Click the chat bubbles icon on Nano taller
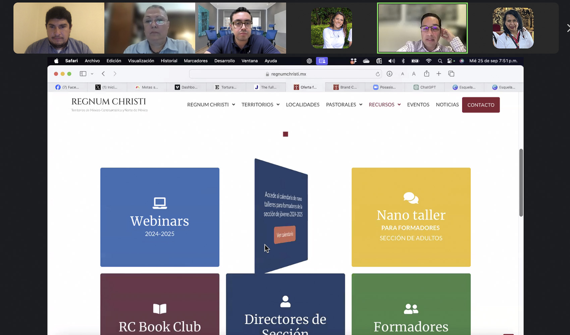Screen dimensions: 570x335 coord(411,198)
